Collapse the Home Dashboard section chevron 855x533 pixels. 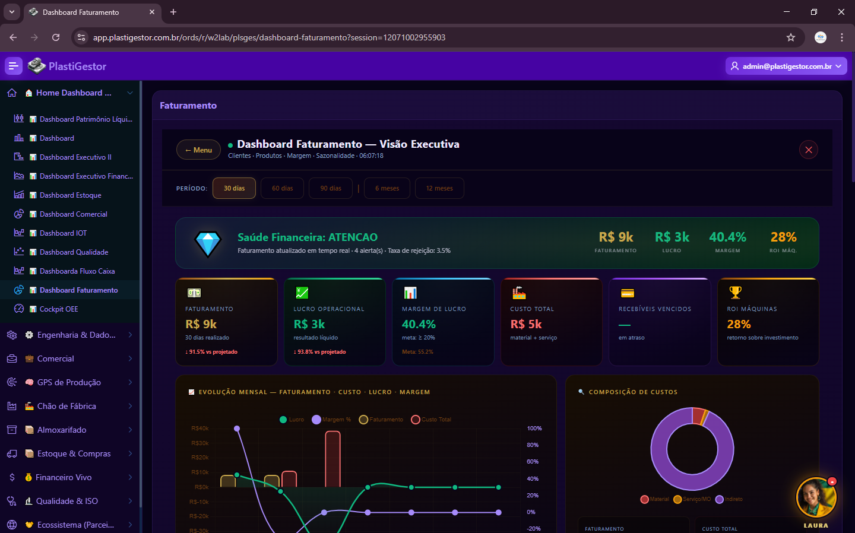point(130,93)
